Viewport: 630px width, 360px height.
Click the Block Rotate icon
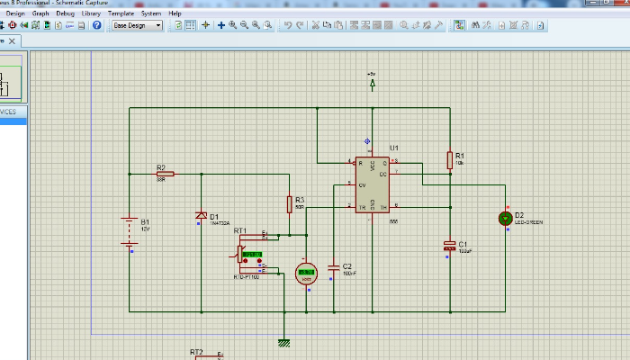377,25
